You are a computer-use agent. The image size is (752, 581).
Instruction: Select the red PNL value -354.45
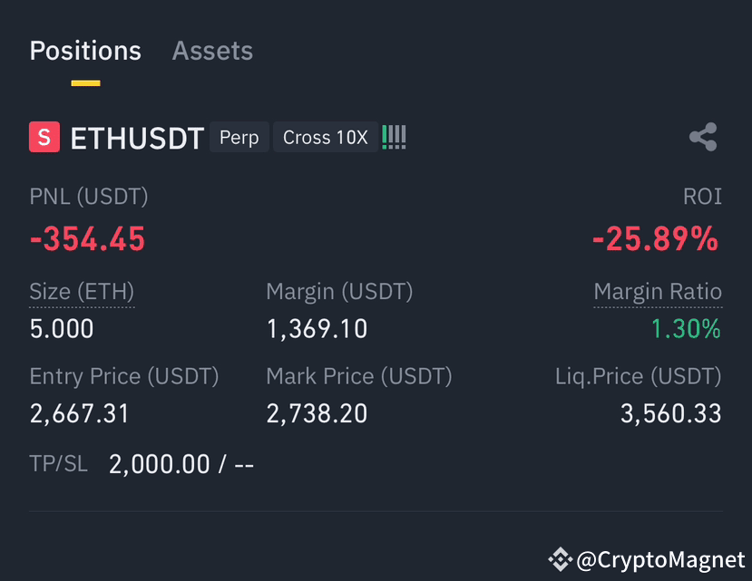click(86, 238)
